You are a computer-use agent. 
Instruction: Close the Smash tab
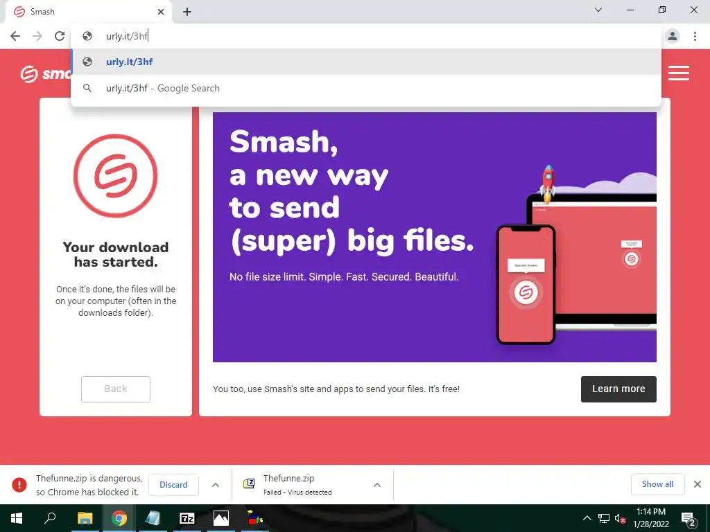coord(161,12)
